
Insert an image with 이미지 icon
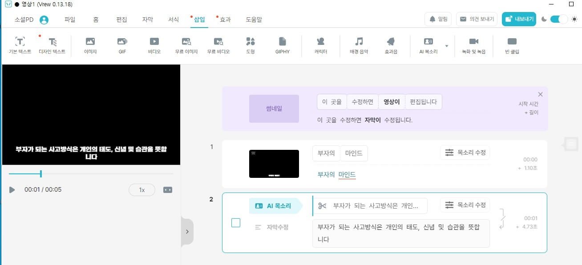pos(90,45)
